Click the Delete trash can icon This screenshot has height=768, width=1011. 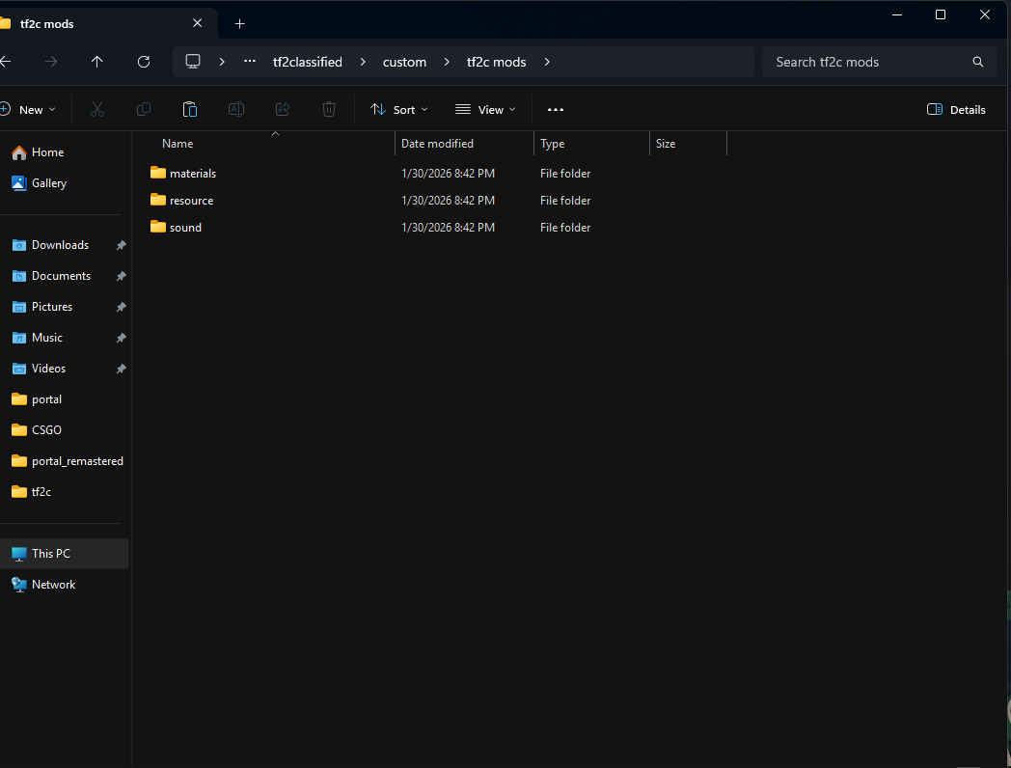click(x=329, y=110)
